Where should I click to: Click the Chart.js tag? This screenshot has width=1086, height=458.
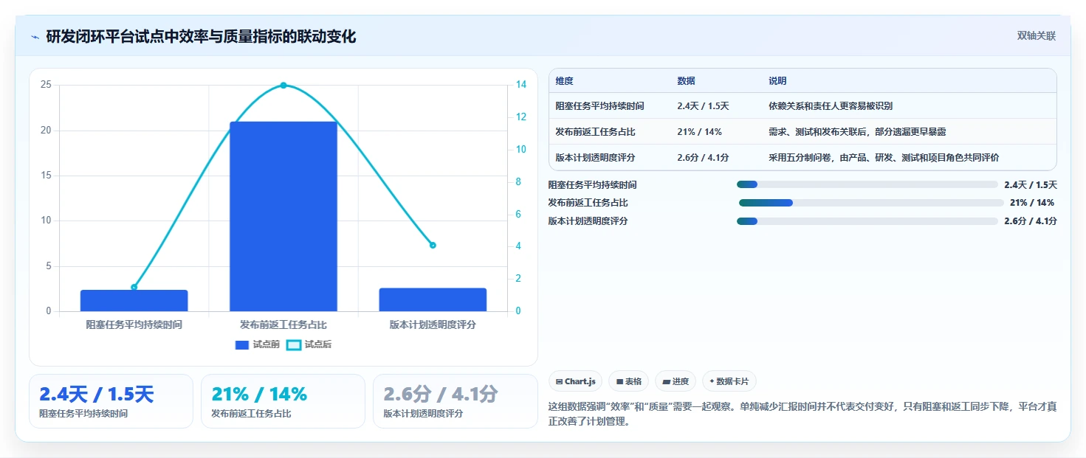coord(576,381)
